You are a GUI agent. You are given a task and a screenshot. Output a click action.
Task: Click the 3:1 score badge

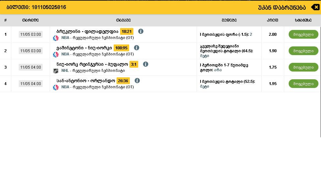tap(134, 64)
